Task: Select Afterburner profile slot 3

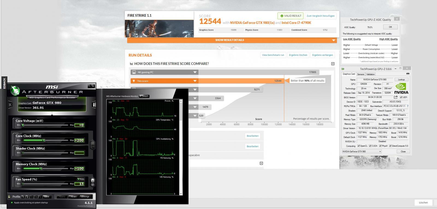Action: 32,197
